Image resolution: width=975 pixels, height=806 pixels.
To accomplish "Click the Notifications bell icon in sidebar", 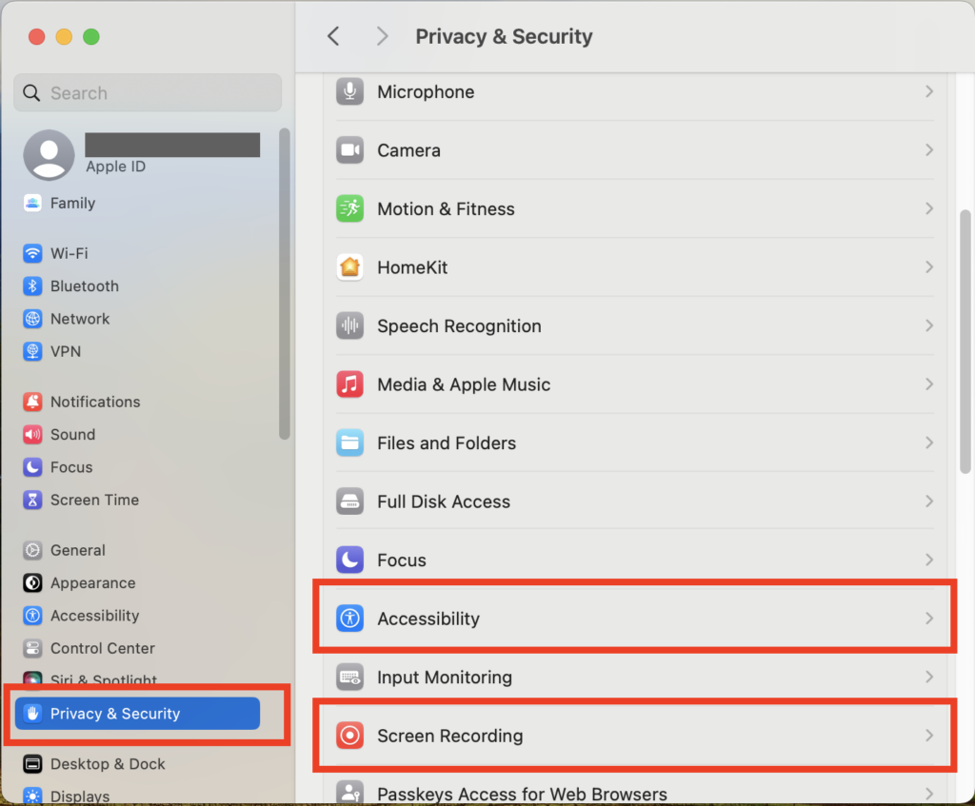I will point(32,403).
